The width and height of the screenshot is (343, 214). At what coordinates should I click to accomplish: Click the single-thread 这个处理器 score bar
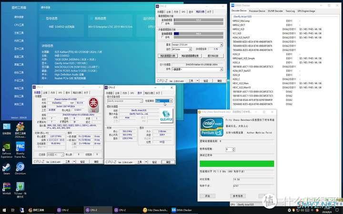pos(198,20)
